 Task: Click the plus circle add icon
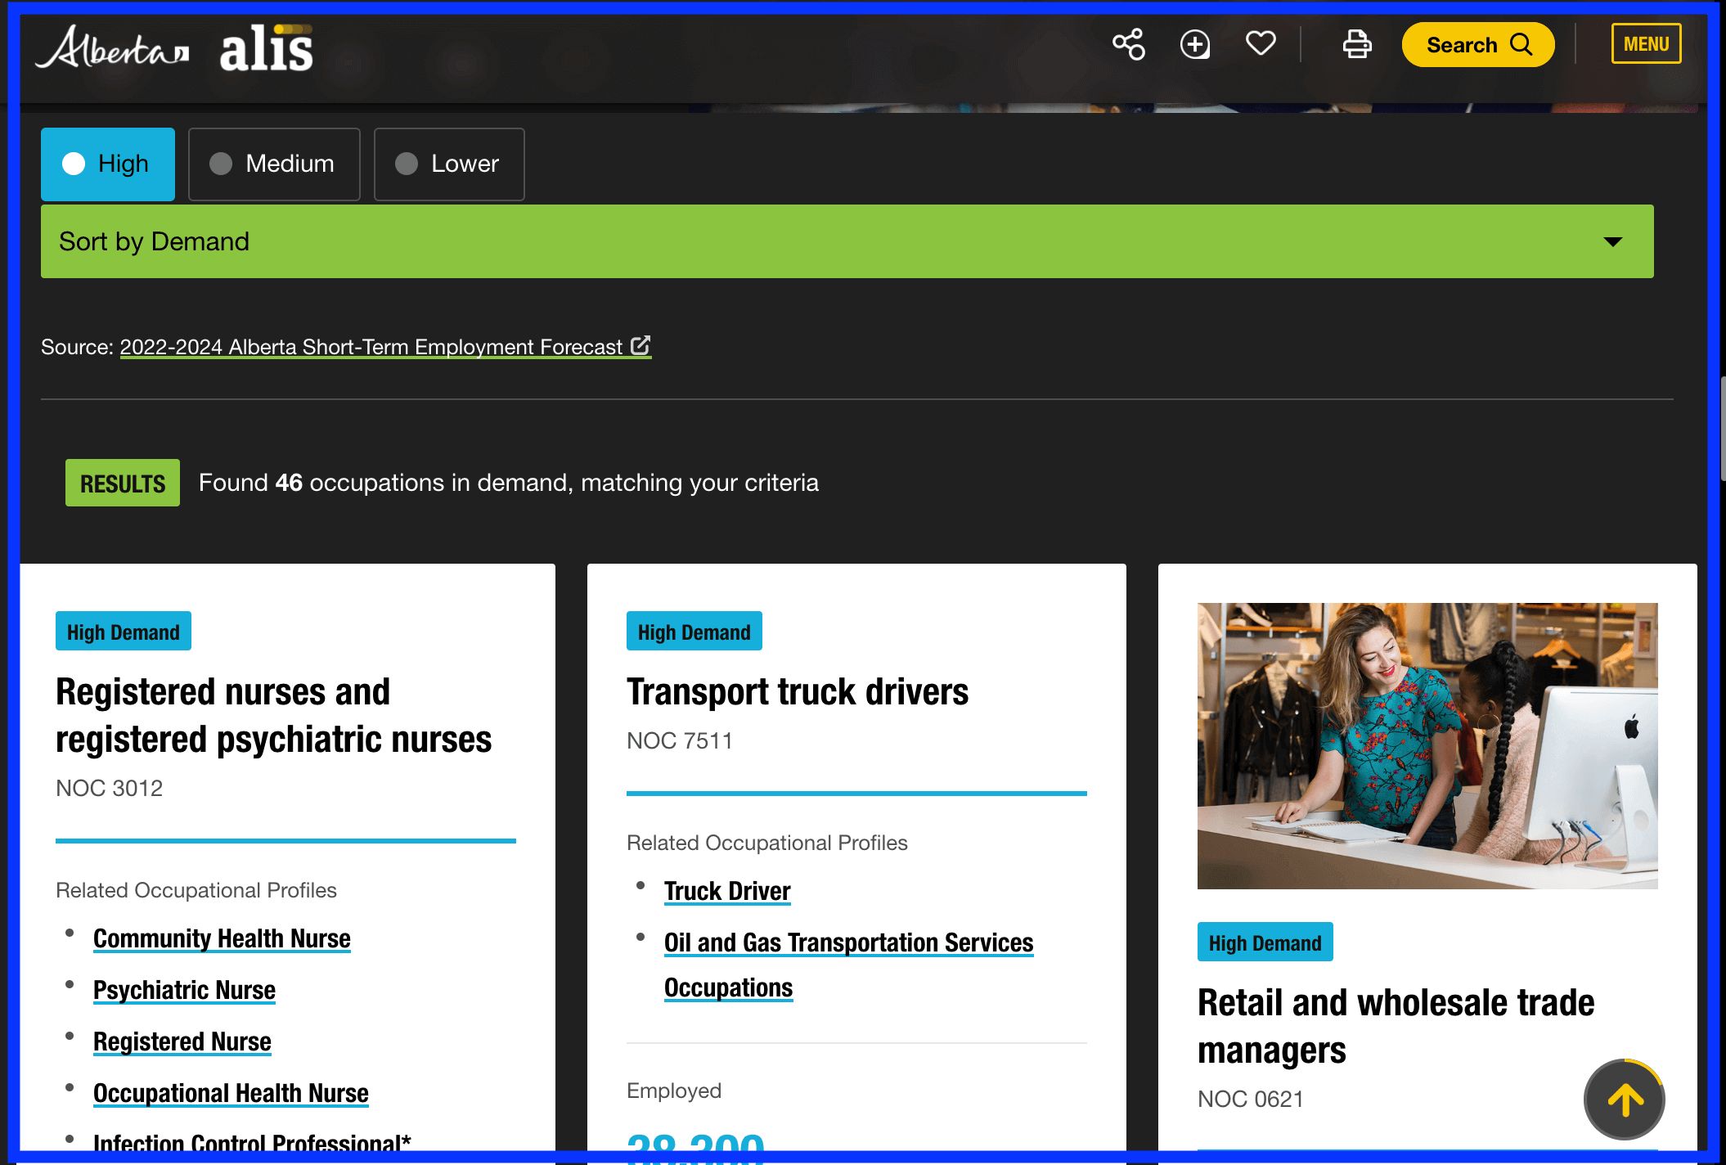1194,44
